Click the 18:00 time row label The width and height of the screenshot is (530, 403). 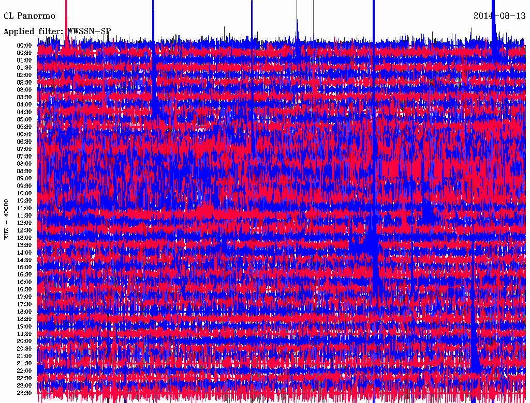[24, 312]
